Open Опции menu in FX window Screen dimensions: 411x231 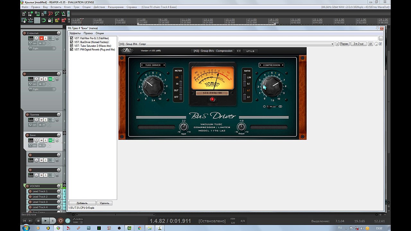[x=100, y=33]
